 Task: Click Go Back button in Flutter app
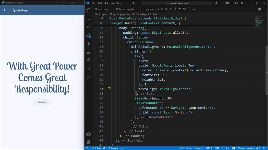click(x=42, y=102)
